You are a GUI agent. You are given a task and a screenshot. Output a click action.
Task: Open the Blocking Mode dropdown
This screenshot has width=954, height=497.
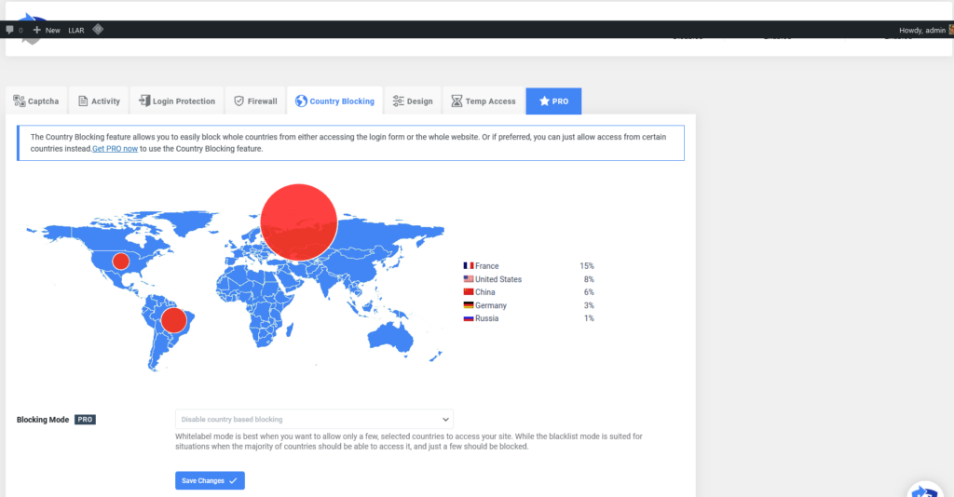click(314, 419)
